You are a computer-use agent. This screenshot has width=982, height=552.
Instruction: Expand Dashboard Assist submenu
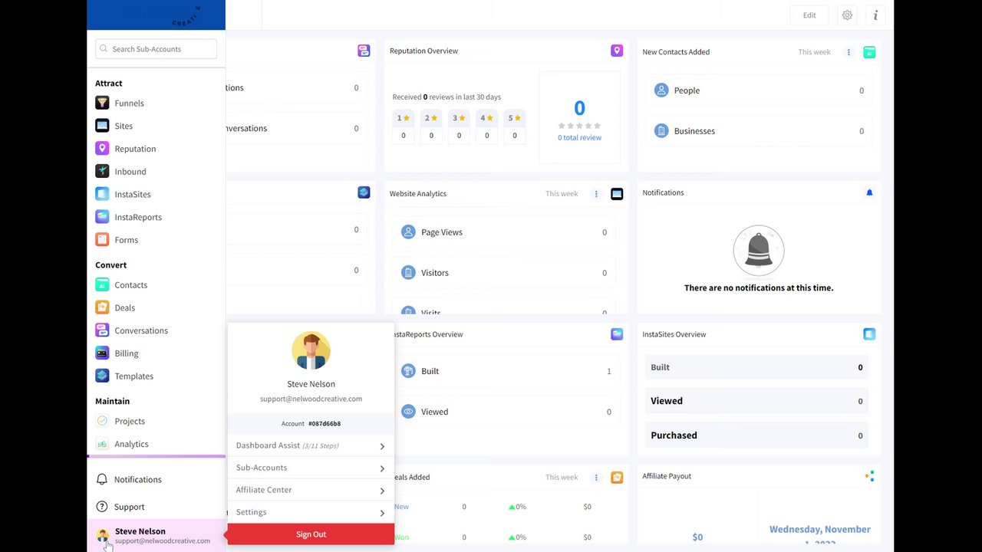311,445
